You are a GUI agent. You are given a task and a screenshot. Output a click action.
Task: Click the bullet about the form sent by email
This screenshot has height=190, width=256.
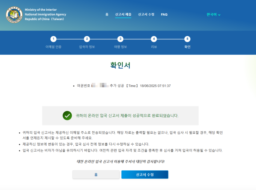pyautogui.click(x=123, y=135)
